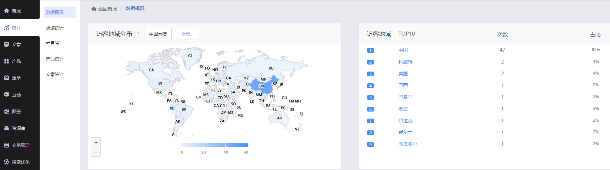Switch map to 全球 view
610x170 pixels.
(x=185, y=34)
